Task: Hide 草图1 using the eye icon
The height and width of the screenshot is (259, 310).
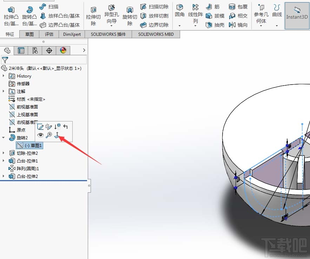Action: pos(40,135)
